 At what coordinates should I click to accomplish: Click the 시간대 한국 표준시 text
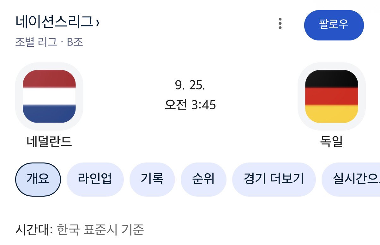coord(79,230)
